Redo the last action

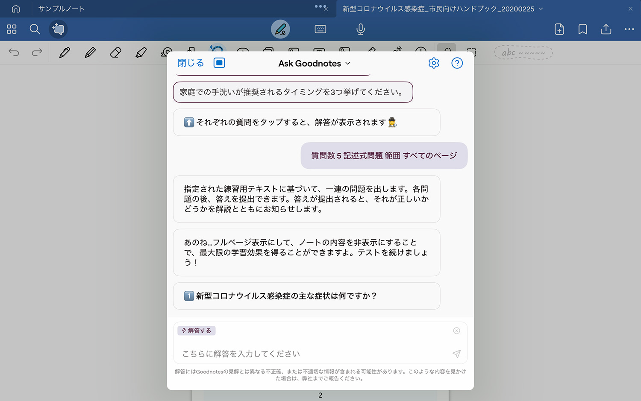tap(37, 53)
